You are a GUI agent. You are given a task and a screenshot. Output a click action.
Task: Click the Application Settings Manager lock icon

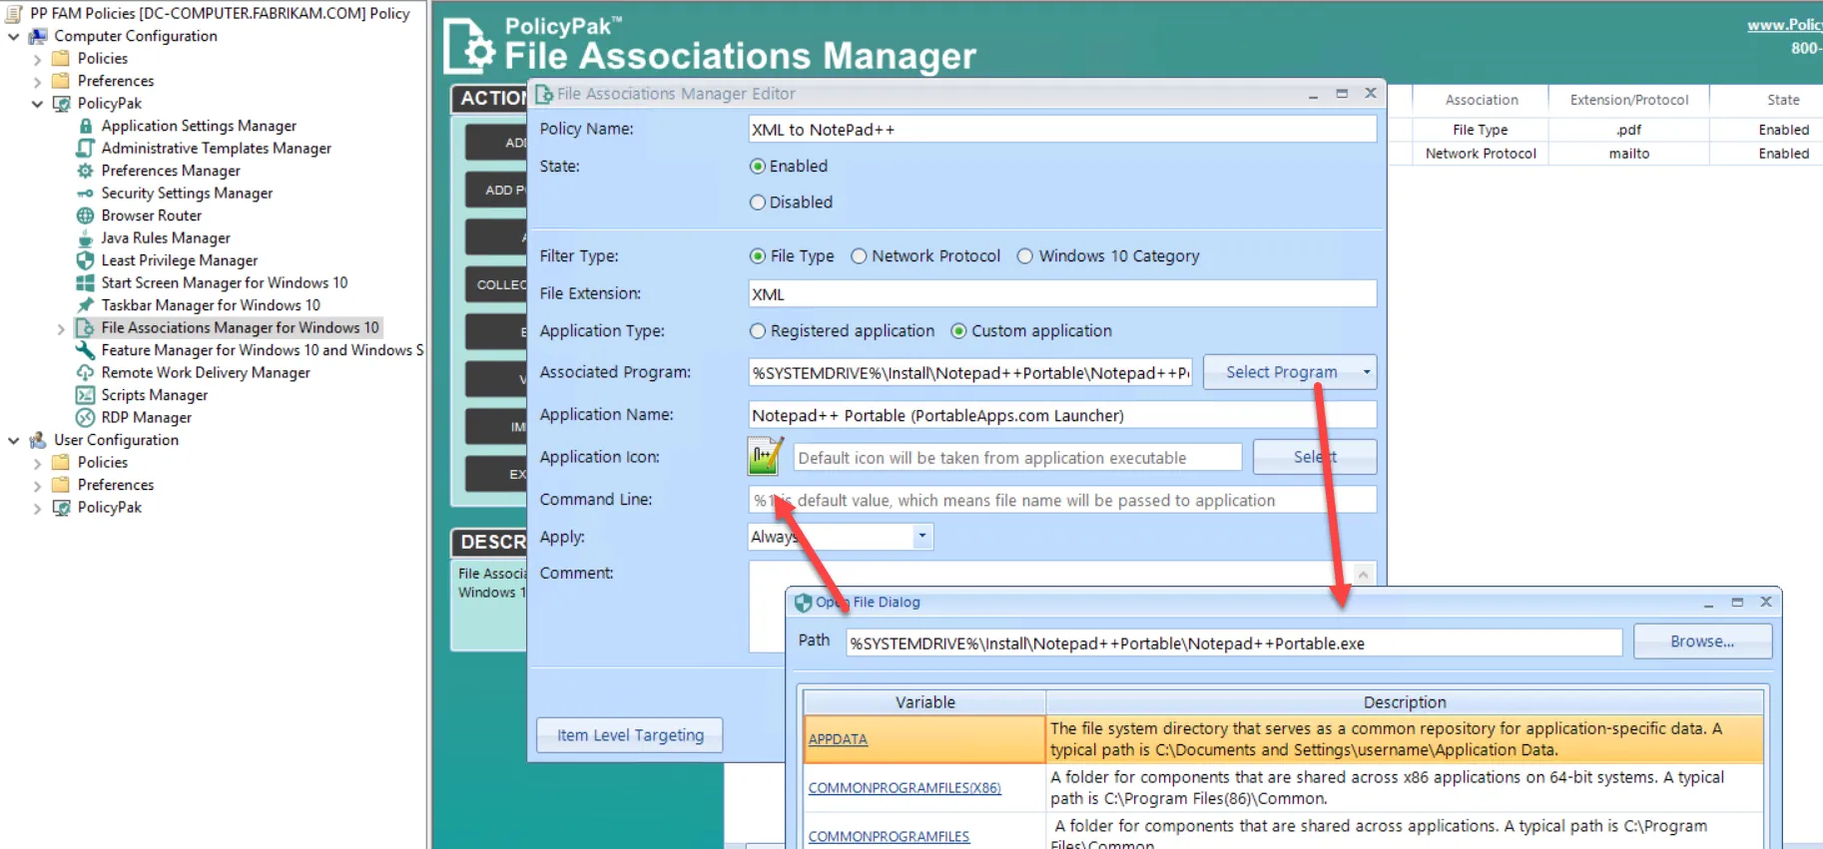pos(86,126)
